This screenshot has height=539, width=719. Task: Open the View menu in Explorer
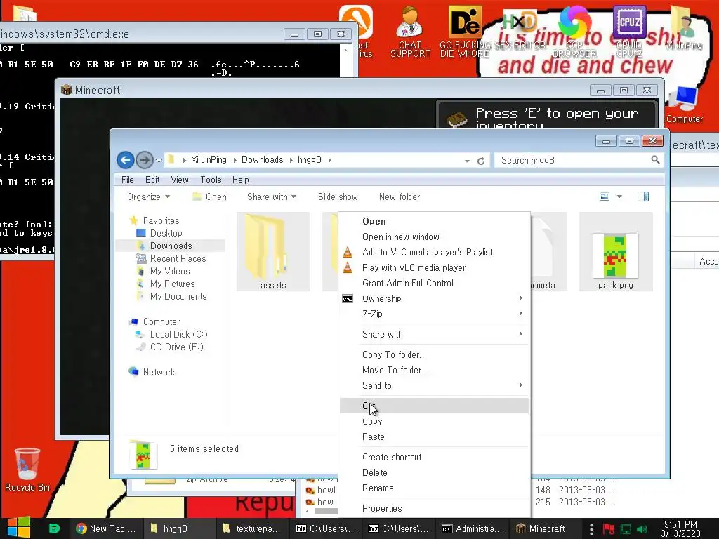tap(179, 180)
